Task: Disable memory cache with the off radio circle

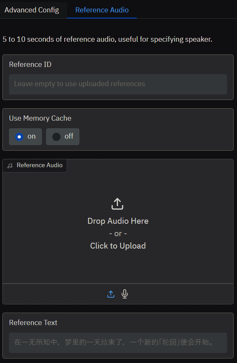Action: pyautogui.click(x=56, y=137)
